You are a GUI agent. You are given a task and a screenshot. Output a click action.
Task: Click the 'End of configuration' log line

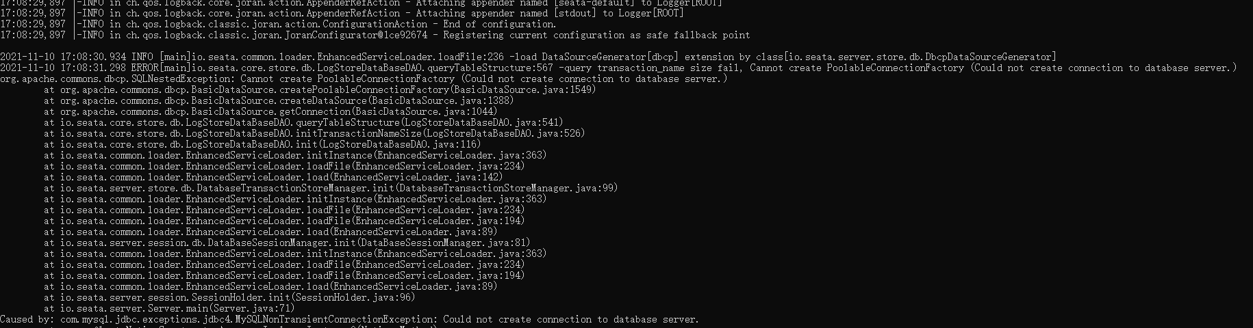pyautogui.click(x=278, y=24)
